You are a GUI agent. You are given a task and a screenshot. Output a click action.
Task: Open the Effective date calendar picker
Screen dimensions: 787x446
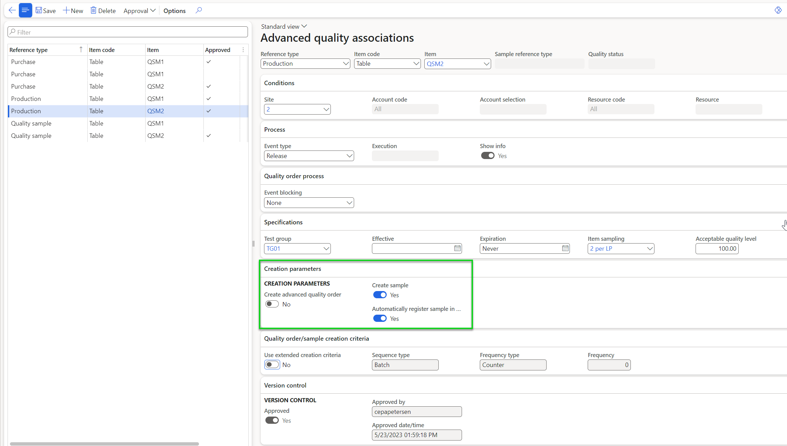click(x=457, y=248)
